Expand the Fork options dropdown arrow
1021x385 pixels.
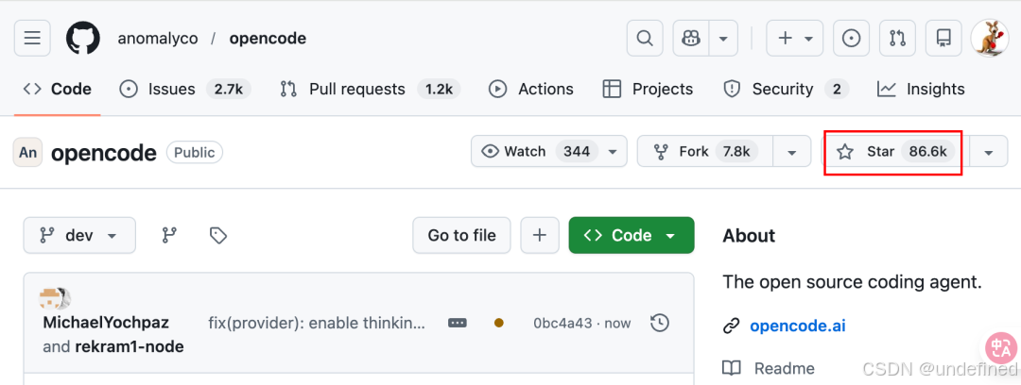792,152
